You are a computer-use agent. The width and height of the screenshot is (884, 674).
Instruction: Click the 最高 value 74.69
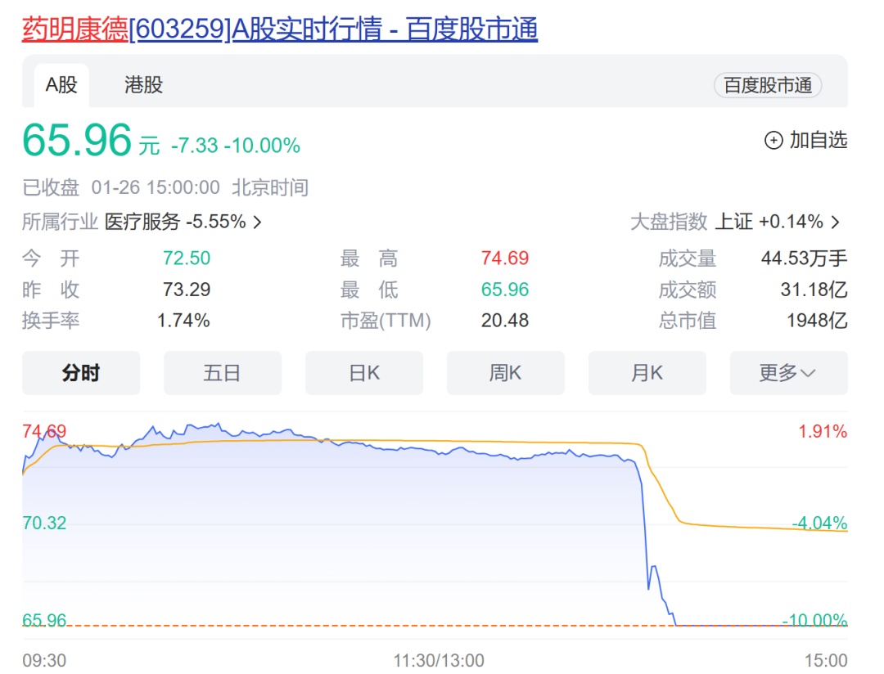504,258
